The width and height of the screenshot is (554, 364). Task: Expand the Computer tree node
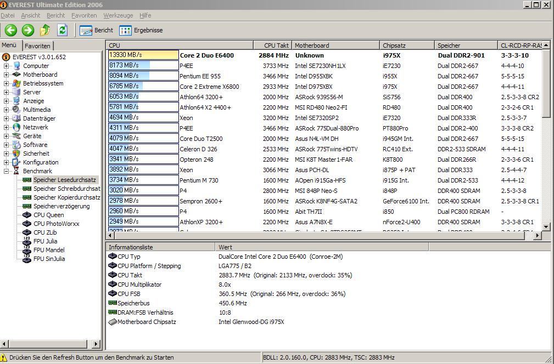[x=6, y=66]
